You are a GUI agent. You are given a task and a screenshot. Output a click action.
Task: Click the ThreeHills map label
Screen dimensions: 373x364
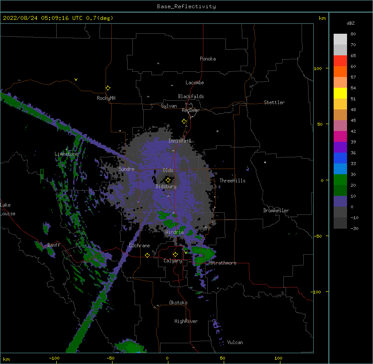pyautogui.click(x=232, y=181)
